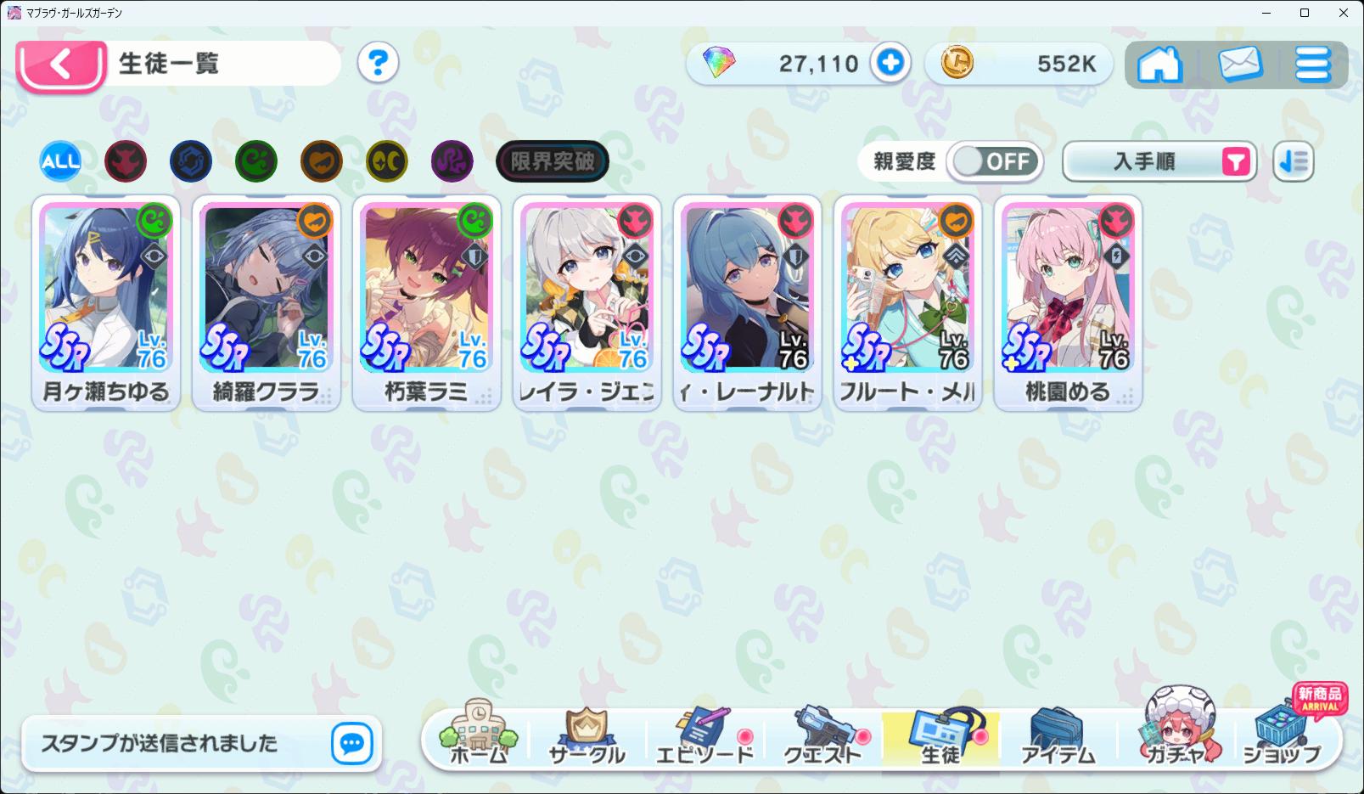The width and height of the screenshot is (1364, 794).
Task: Filter by purple attribute icon
Action: [x=452, y=161]
